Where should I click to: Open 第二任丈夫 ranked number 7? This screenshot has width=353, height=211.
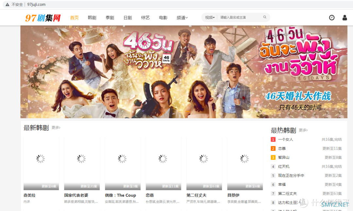(288, 193)
